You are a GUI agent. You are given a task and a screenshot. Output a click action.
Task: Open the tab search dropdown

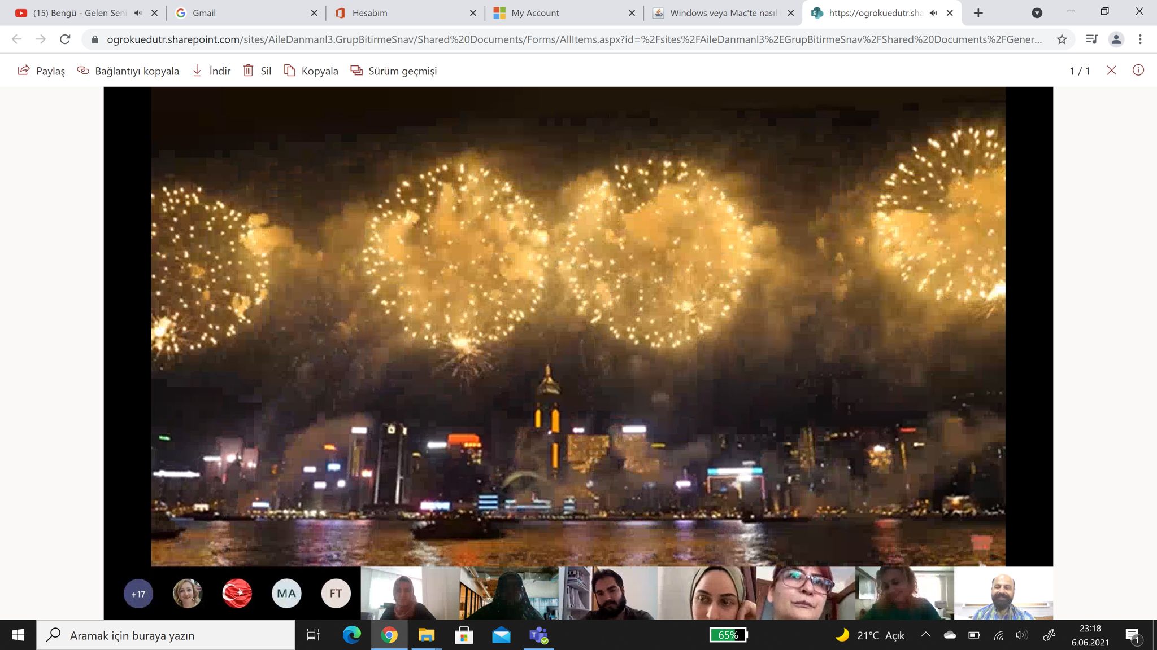coord(1037,13)
